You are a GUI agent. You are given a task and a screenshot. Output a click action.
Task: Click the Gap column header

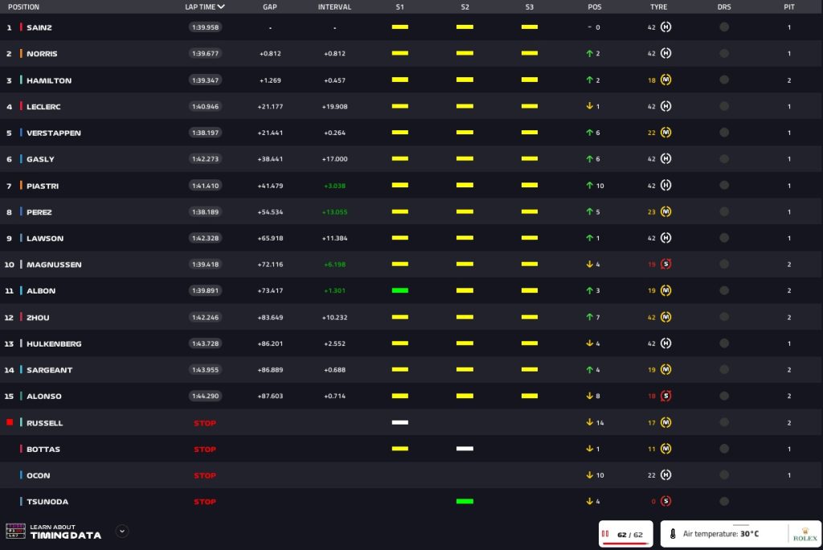click(270, 6)
